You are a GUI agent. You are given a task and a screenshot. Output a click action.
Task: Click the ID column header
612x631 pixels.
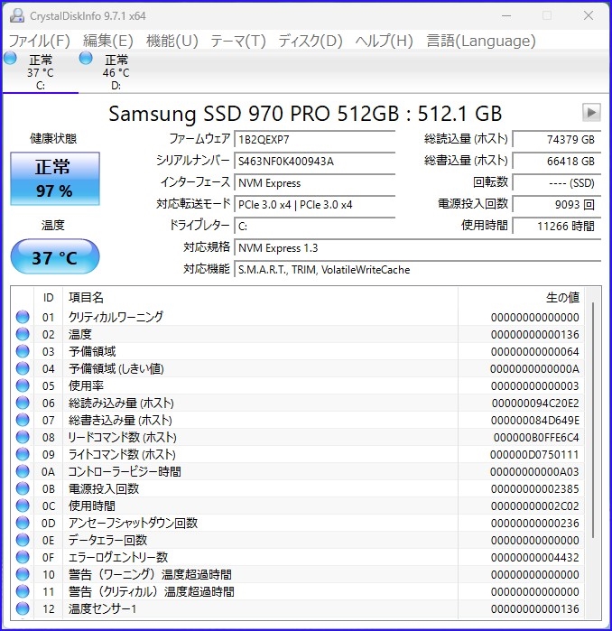(48, 298)
